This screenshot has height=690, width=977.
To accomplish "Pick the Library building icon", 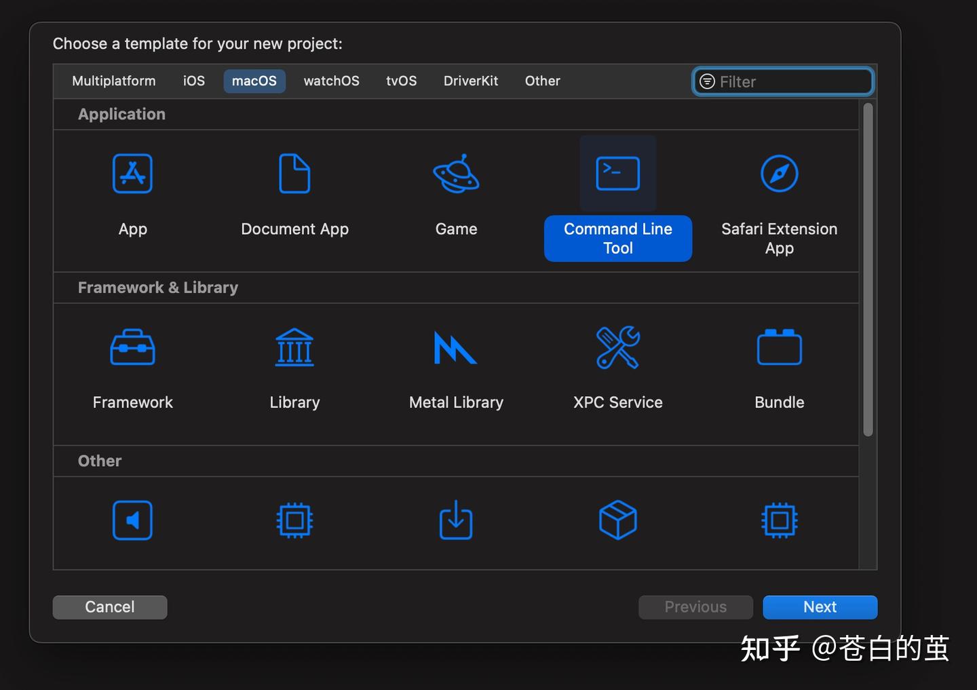I will (294, 347).
